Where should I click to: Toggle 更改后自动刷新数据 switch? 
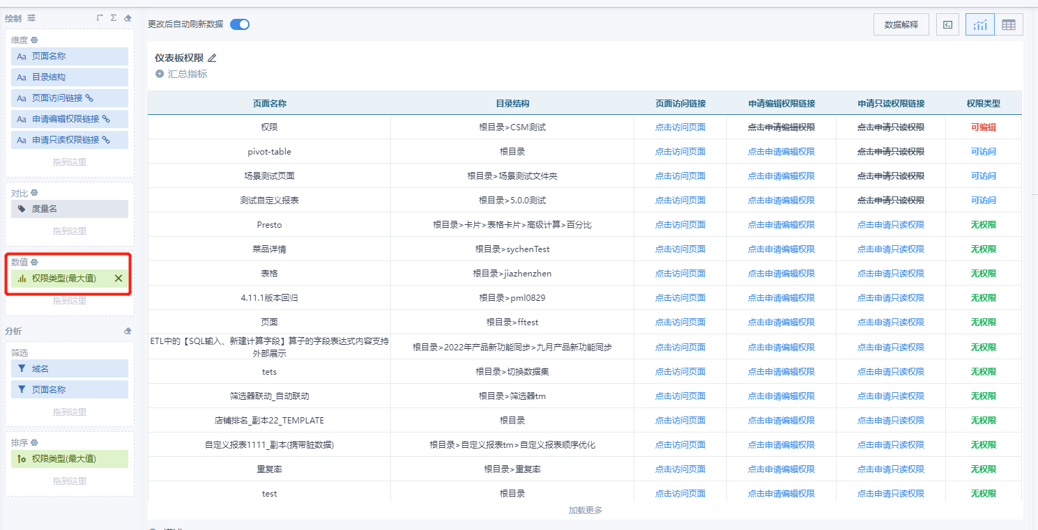pos(240,24)
